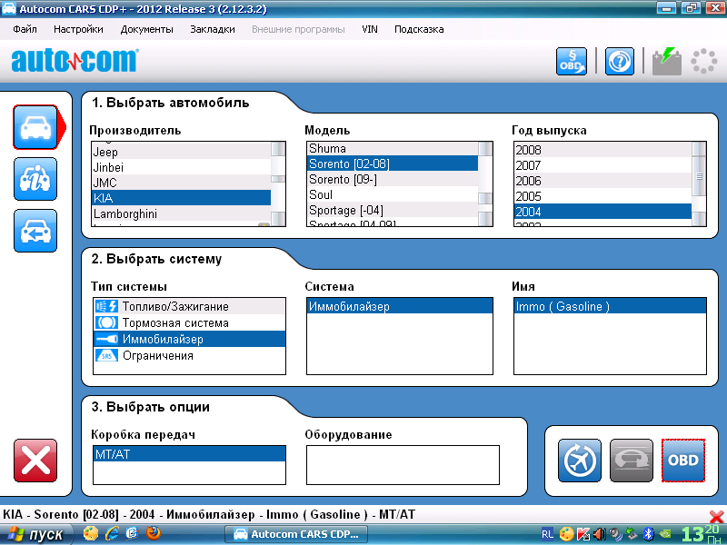Open the Настройки menu
This screenshot has width=727, height=545.
[78, 29]
